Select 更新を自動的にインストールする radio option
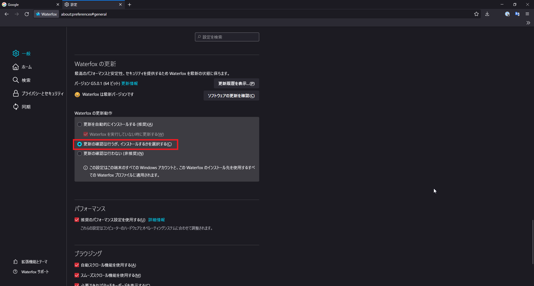Screen dimensions: 534x286 [x=80, y=124]
